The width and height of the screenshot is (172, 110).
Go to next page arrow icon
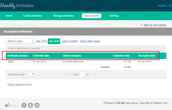(91, 74)
